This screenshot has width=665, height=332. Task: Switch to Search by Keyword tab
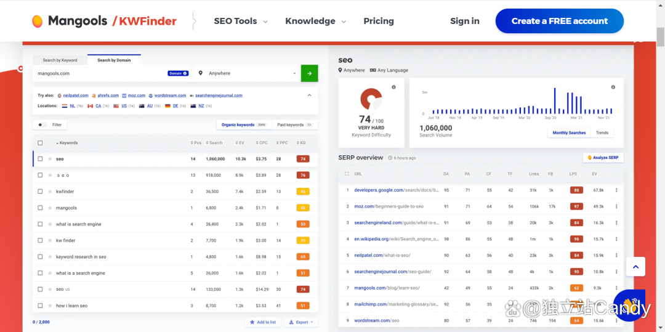pos(60,60)
